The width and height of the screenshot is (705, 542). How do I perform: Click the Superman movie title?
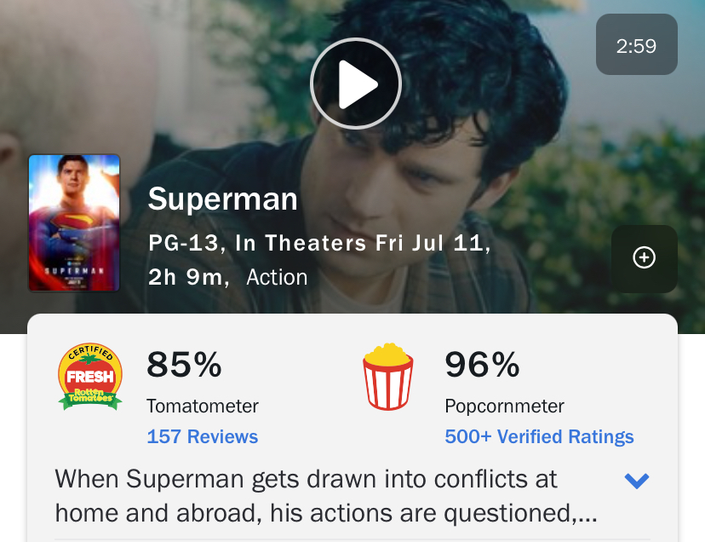[x=223, y=199]
